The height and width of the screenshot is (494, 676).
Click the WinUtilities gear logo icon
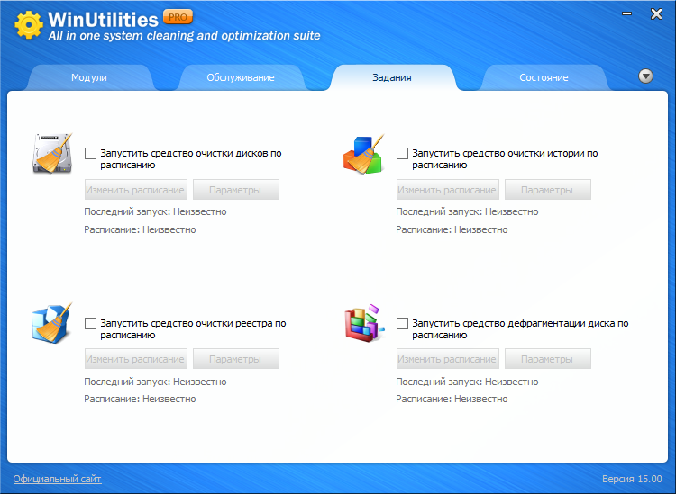(x=29, y=24)
